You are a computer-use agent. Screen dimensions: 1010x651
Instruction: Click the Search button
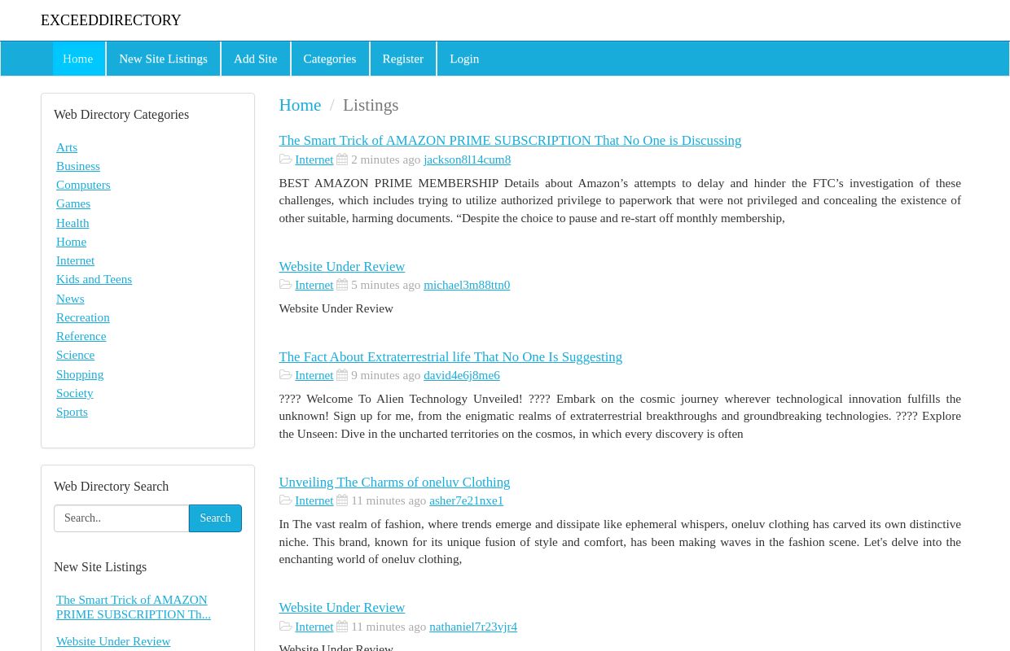(x=215, y=518)
